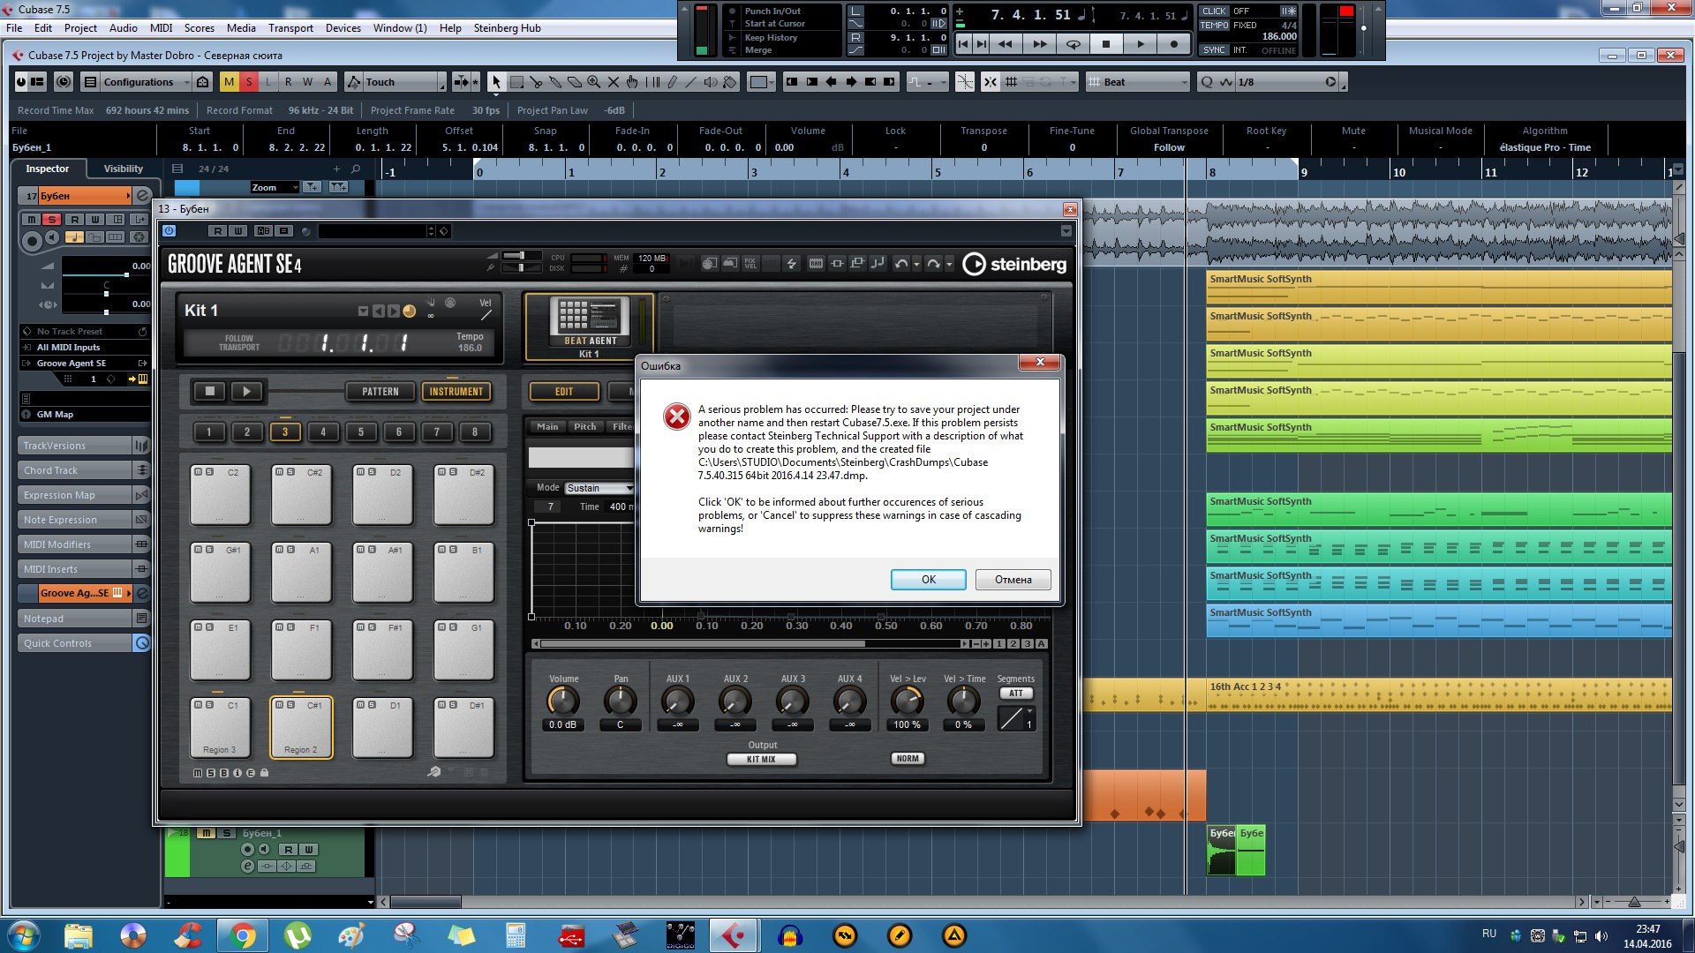The height and width of the screenshot is (953, 1695).
Task: Select the Mute X tool
Action: 614,82
